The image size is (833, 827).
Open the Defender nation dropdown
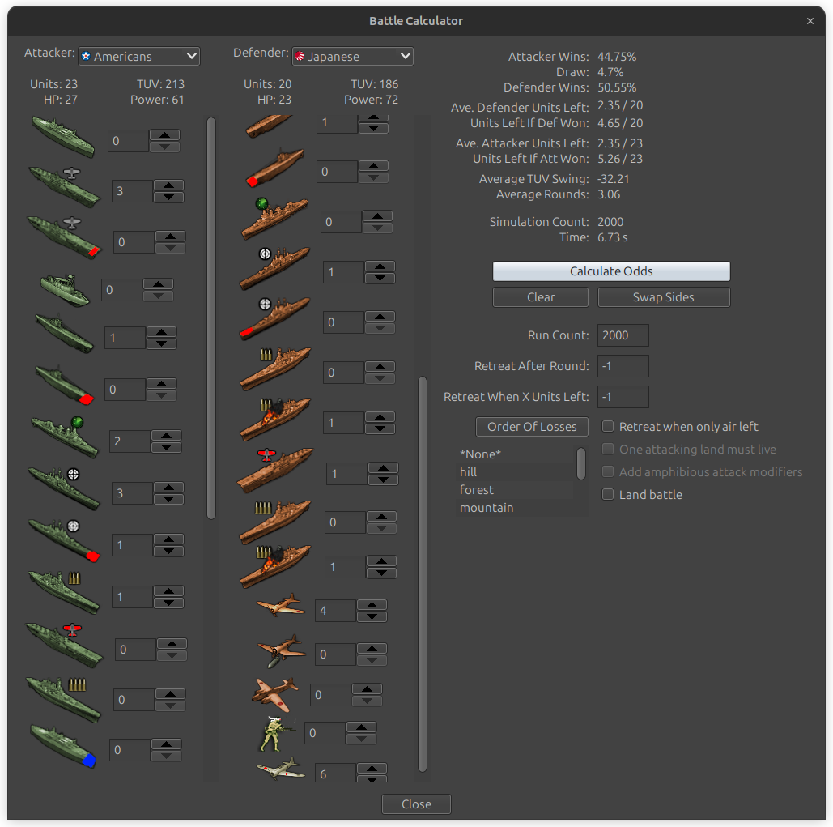point(352,56)
